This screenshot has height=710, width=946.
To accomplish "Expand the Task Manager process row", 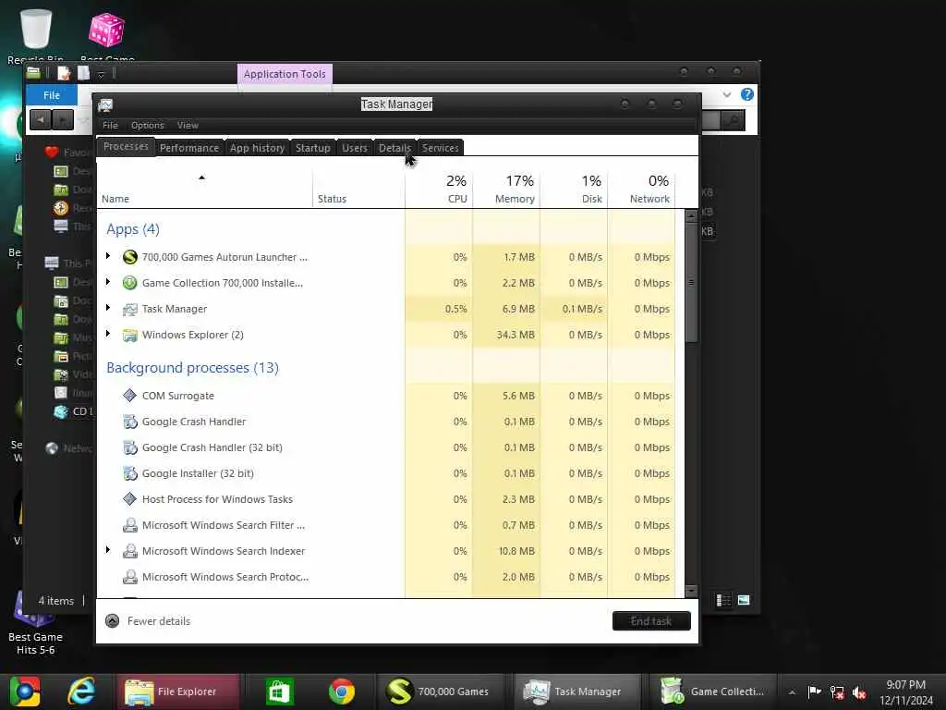I will (108, 308).
